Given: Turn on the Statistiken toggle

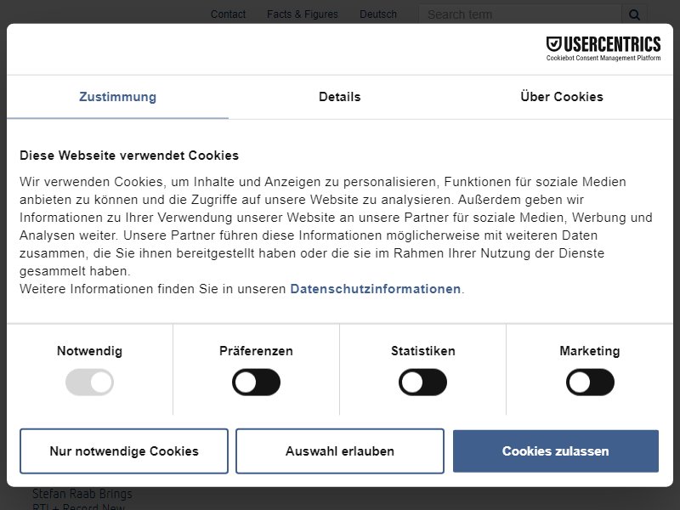Looking at the screenshot, I should (422, 382).
